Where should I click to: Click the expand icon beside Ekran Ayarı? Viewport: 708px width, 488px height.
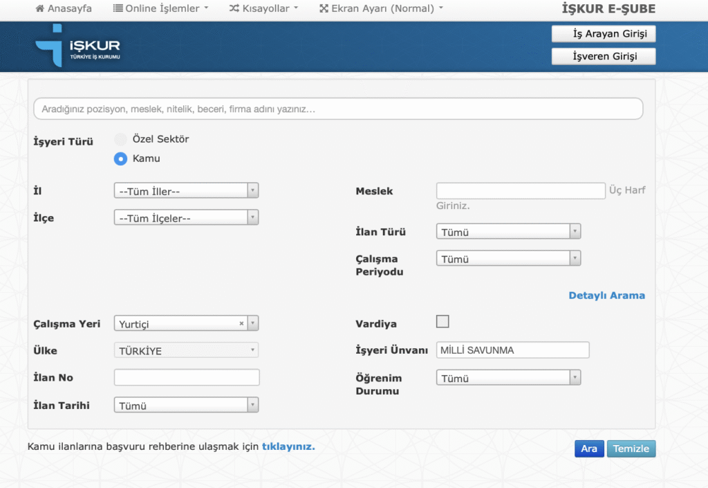324,8
